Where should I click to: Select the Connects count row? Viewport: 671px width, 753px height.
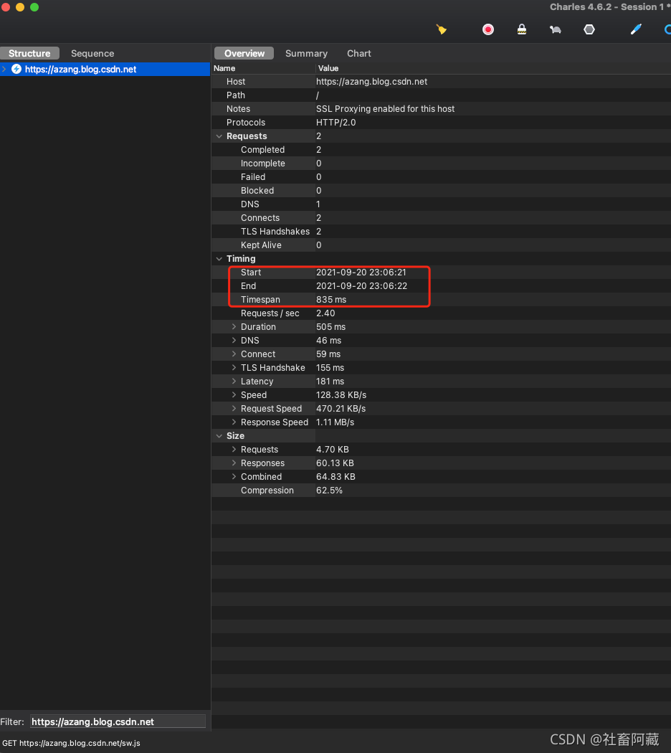[441, 218]
